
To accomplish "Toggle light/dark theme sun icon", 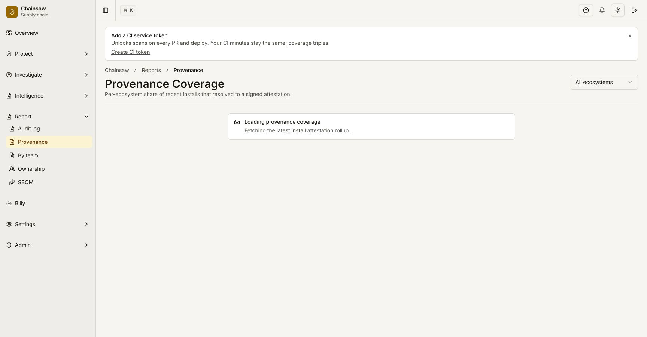I will (618, 10).
